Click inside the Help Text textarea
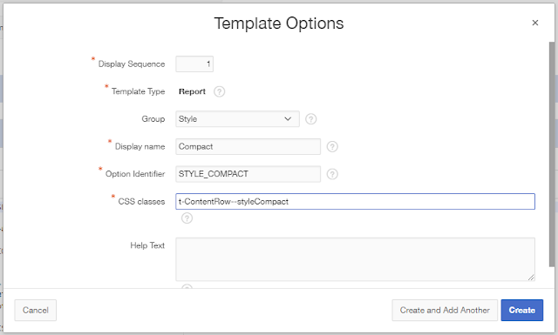Image resolution: width=558 pixels, height=335 pixels. [x=355, y=259]
